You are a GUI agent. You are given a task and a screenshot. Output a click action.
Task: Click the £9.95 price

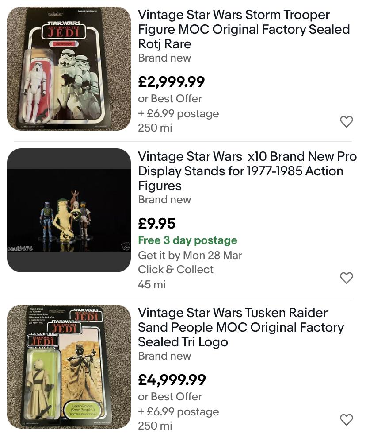click(x=157, y=224)
